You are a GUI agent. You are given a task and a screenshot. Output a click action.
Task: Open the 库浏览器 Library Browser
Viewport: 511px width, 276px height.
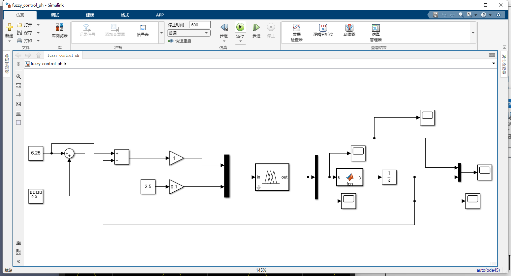pos(59,30)
